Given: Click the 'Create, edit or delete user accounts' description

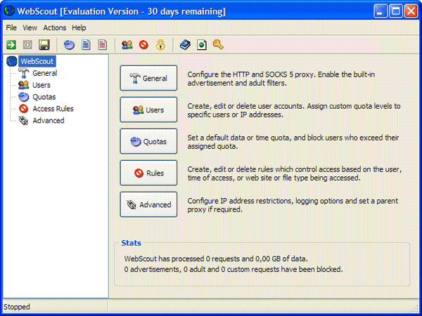Looking at the screenshot, I should [x=294, y=110].
